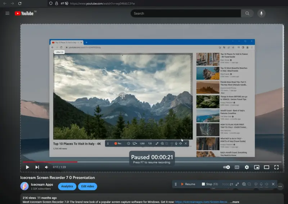The width and height of the screenshot is (288, 204).
Task: Mute the YouTube player volume
Action: tap(46, 167)
